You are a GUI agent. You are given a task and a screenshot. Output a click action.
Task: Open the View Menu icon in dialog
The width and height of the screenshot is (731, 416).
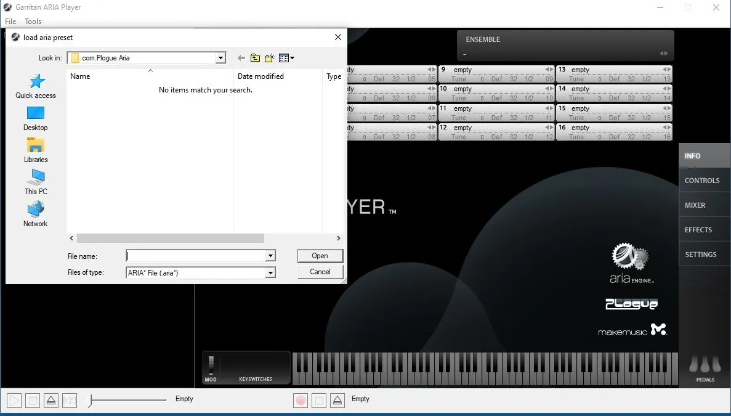(286, 58)
